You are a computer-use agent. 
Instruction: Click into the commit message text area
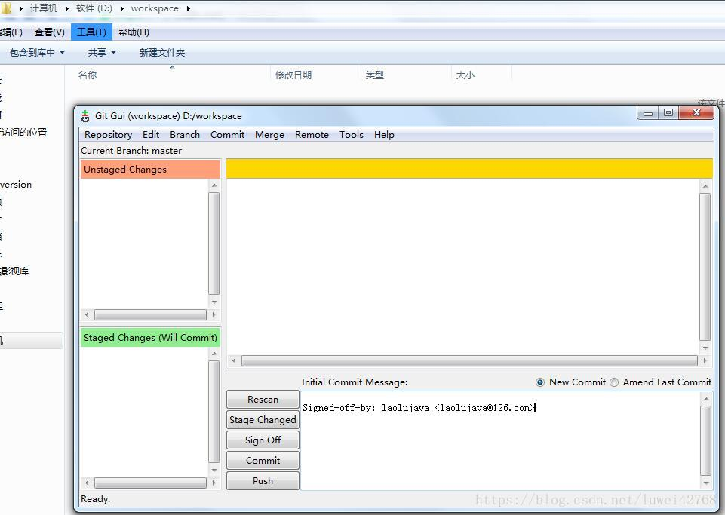[x=500, y=441]
